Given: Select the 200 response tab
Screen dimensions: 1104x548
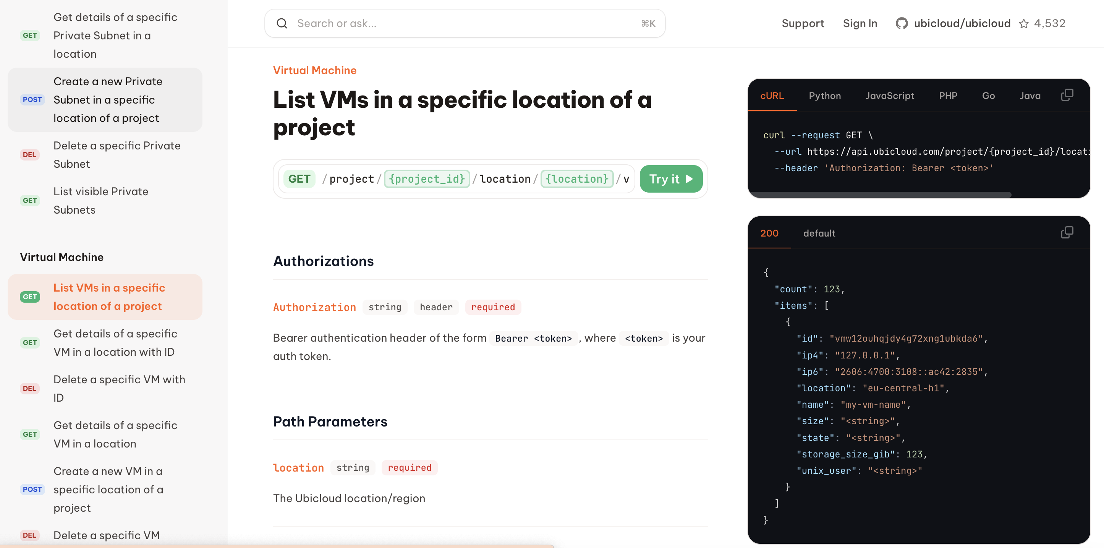Looking at the screenshot, I should pos(769,233).
